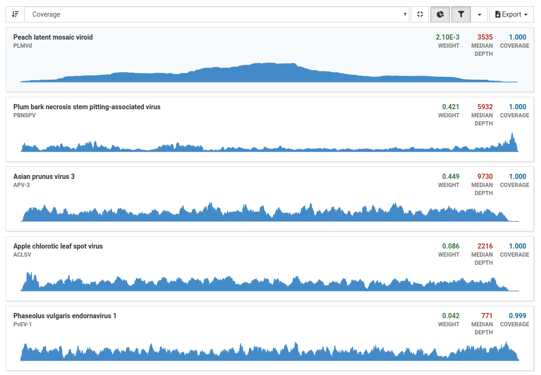
Task: Select the Apple chlorotic leaf spot virus entry
Action: 58,246
